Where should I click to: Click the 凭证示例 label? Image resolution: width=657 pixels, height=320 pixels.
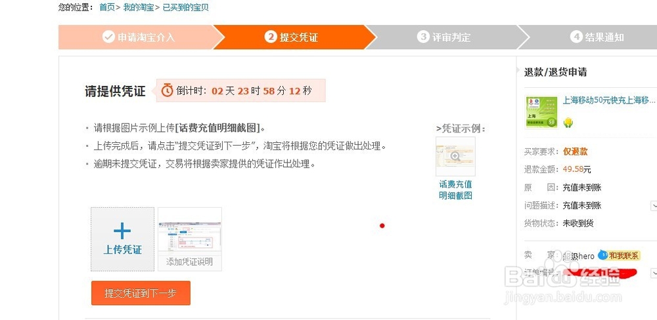click(x=461, y=129)
